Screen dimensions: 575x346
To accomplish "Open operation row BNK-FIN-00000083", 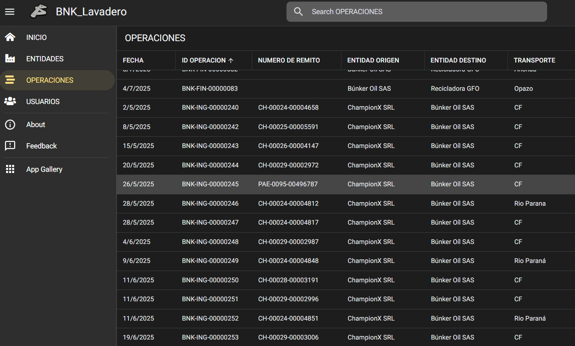I will (210, 89).
